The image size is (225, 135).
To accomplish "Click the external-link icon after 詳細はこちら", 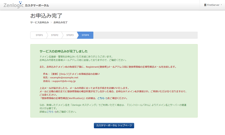I will [56, 112].
